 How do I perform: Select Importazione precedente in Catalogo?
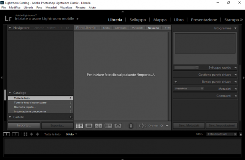coord(40,111)
